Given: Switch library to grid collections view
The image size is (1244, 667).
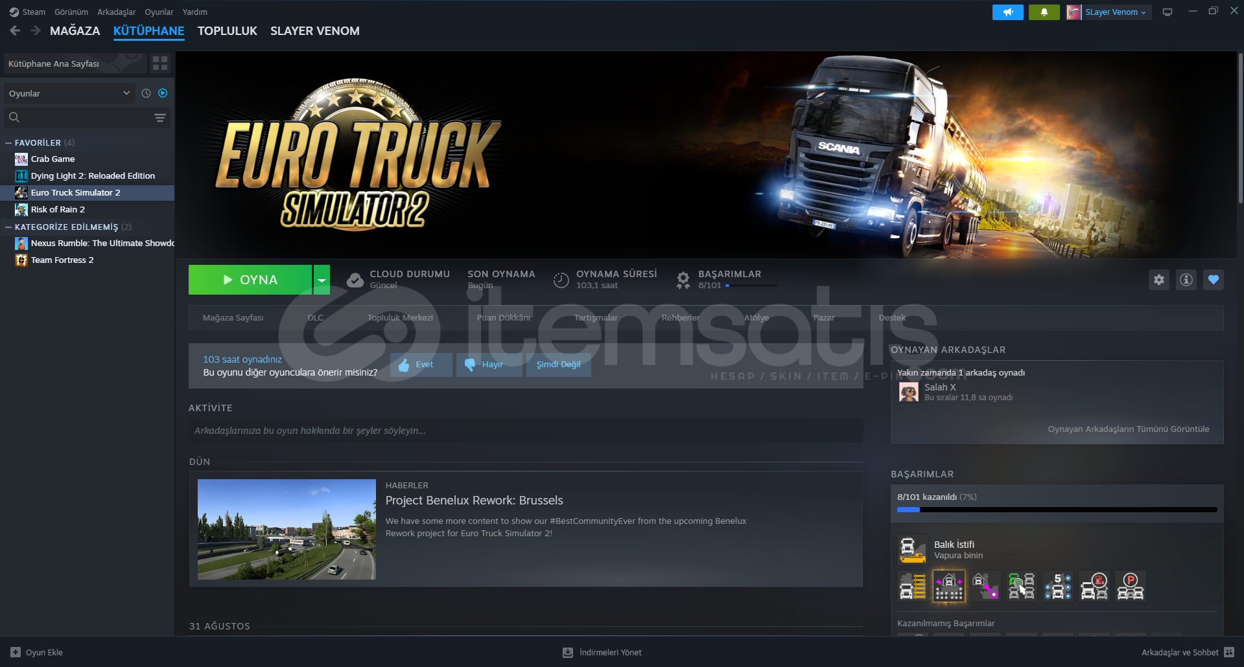Looking at the screenshot, I should (x=160, y=63).
